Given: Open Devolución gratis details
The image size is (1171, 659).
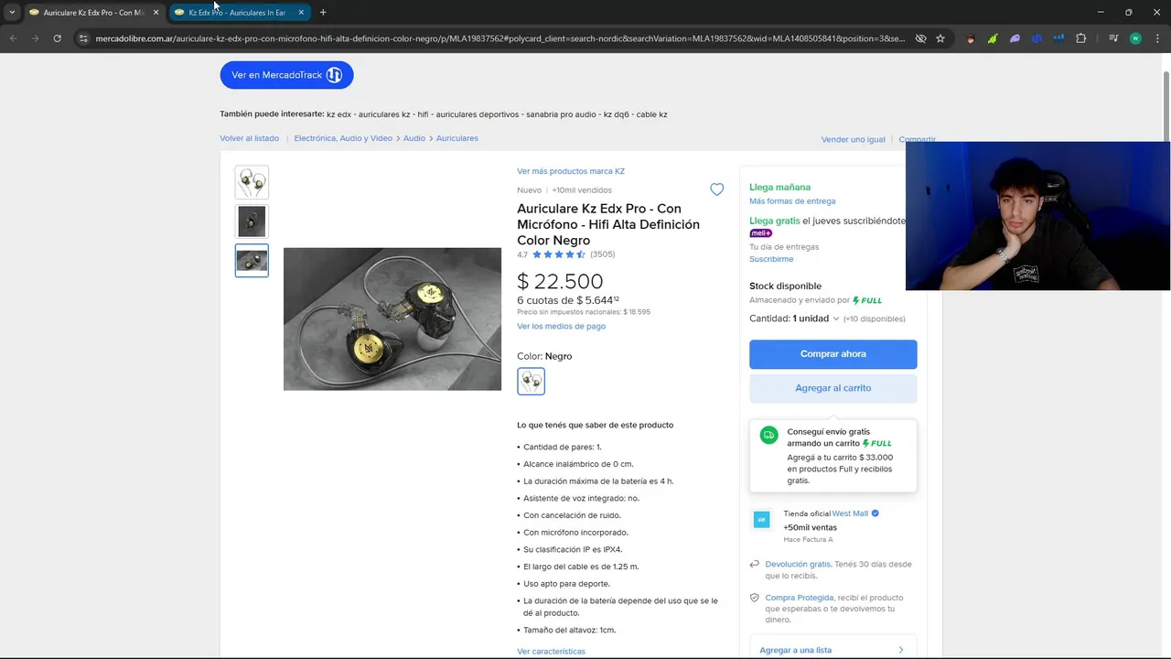Looking at the screenshot, I should (x=798, y=564).
